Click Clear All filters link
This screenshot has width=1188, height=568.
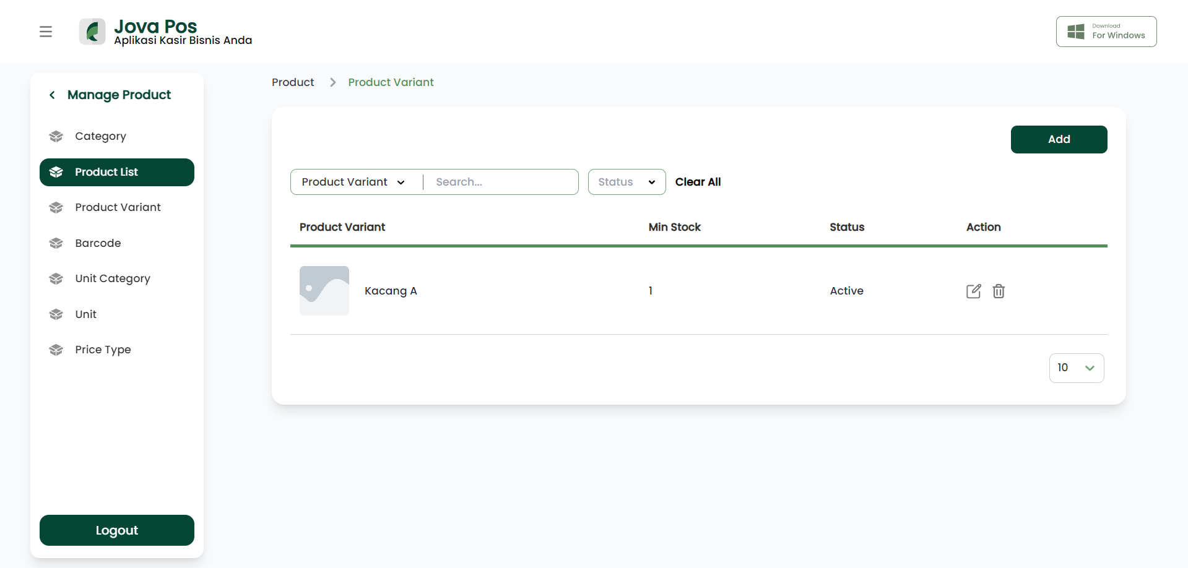[x=698, y=182]
